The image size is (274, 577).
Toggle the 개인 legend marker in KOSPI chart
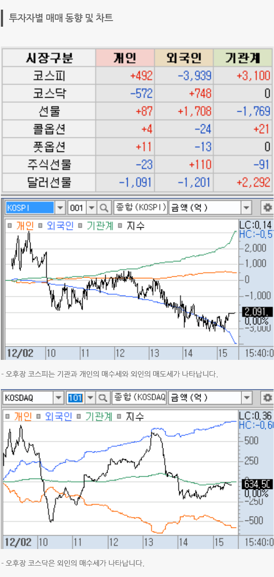10,226
